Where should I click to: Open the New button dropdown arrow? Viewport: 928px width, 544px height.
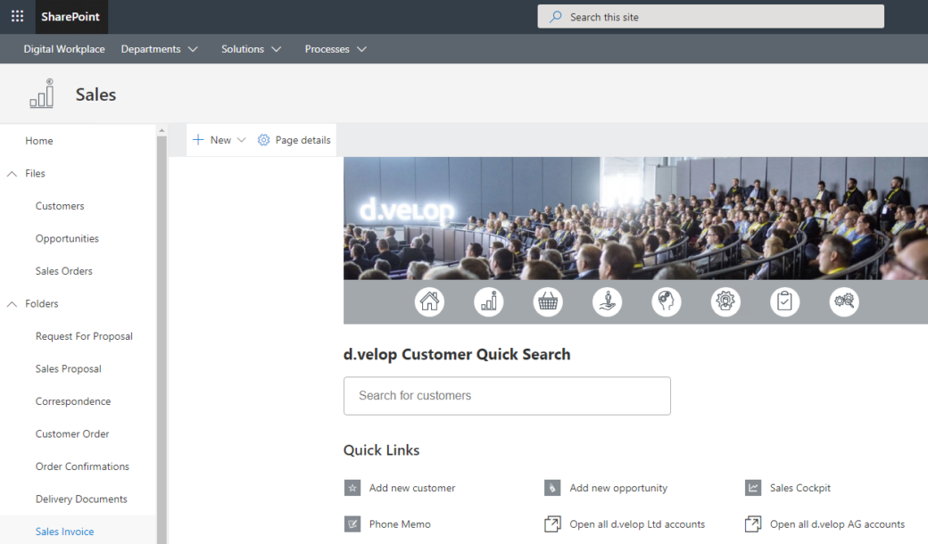[x=241, y=140]
